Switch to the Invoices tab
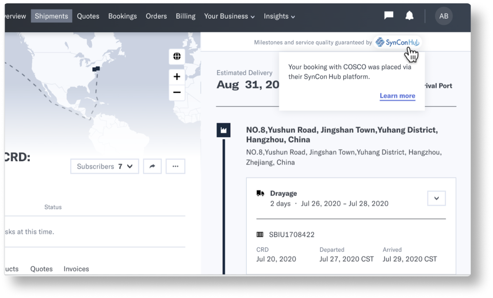 (x=76, y=269)
